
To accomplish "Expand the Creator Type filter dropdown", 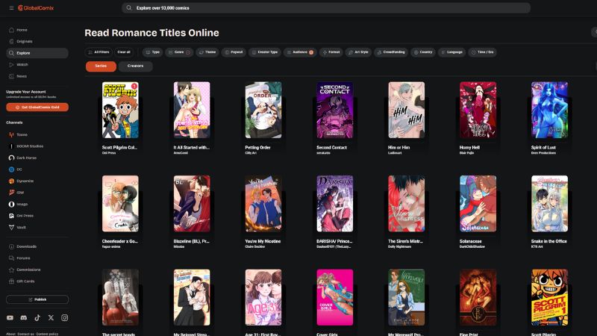I will tap(265, 52).
